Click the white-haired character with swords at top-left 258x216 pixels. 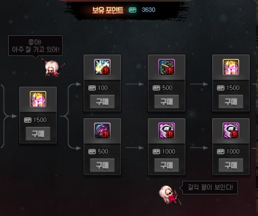(x=53, y=68)
